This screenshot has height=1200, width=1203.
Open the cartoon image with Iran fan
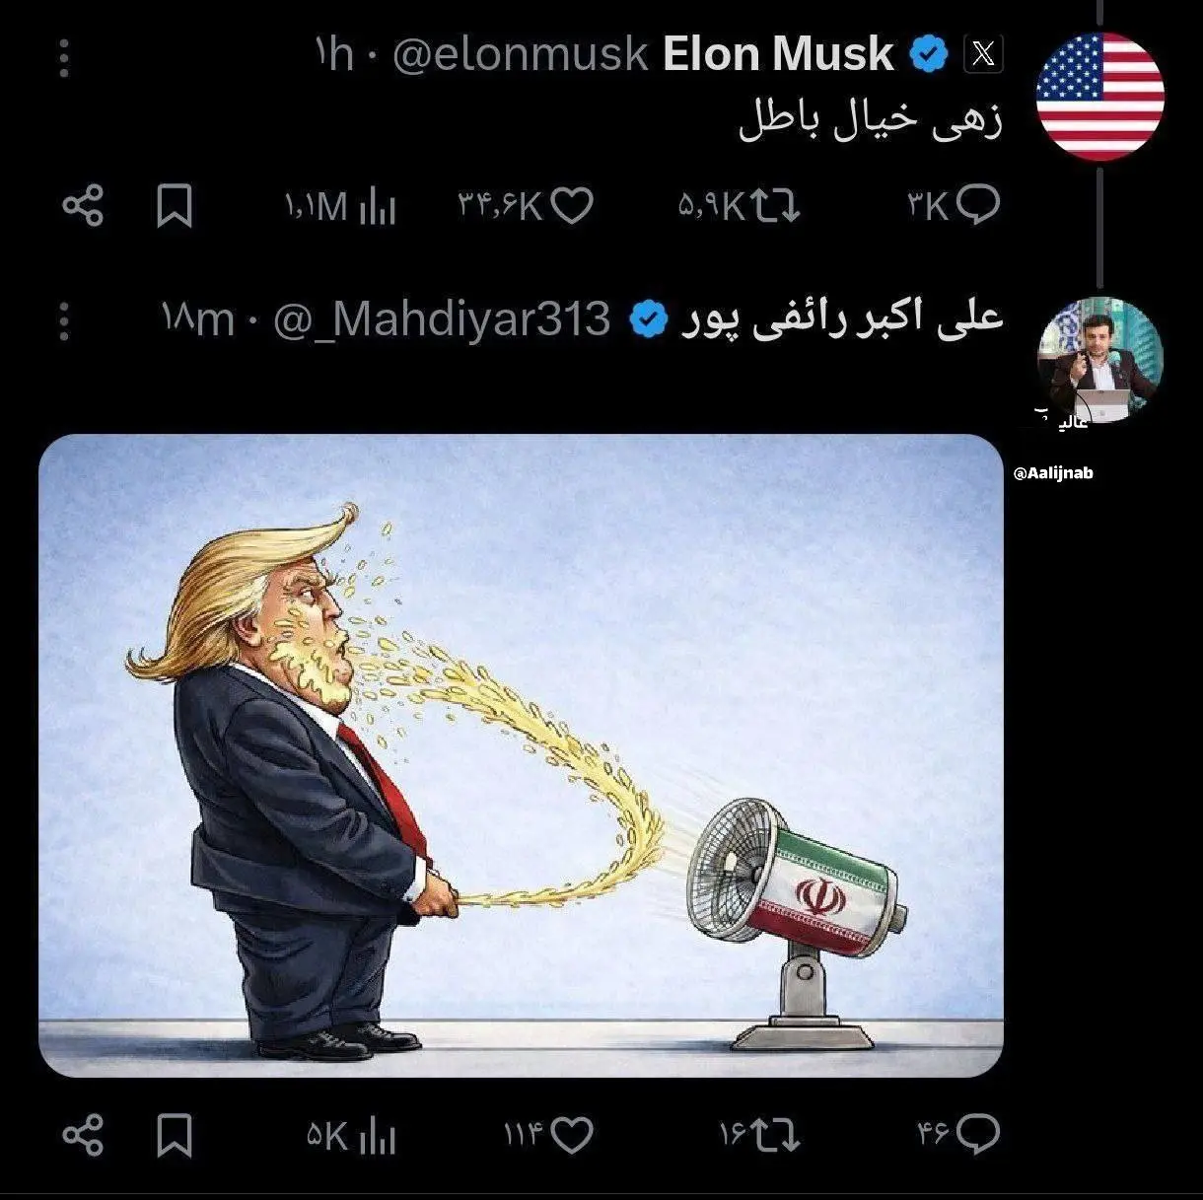(x=521, y=755)
